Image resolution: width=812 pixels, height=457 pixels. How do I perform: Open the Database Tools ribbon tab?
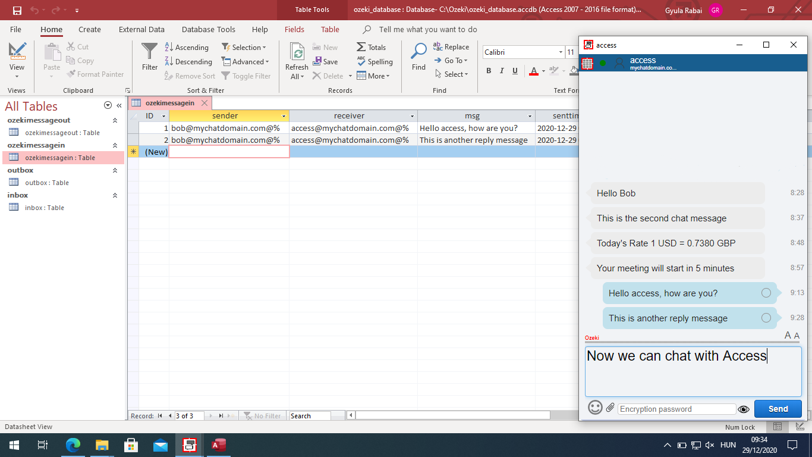pyautogui.click(x=208, y=29)
